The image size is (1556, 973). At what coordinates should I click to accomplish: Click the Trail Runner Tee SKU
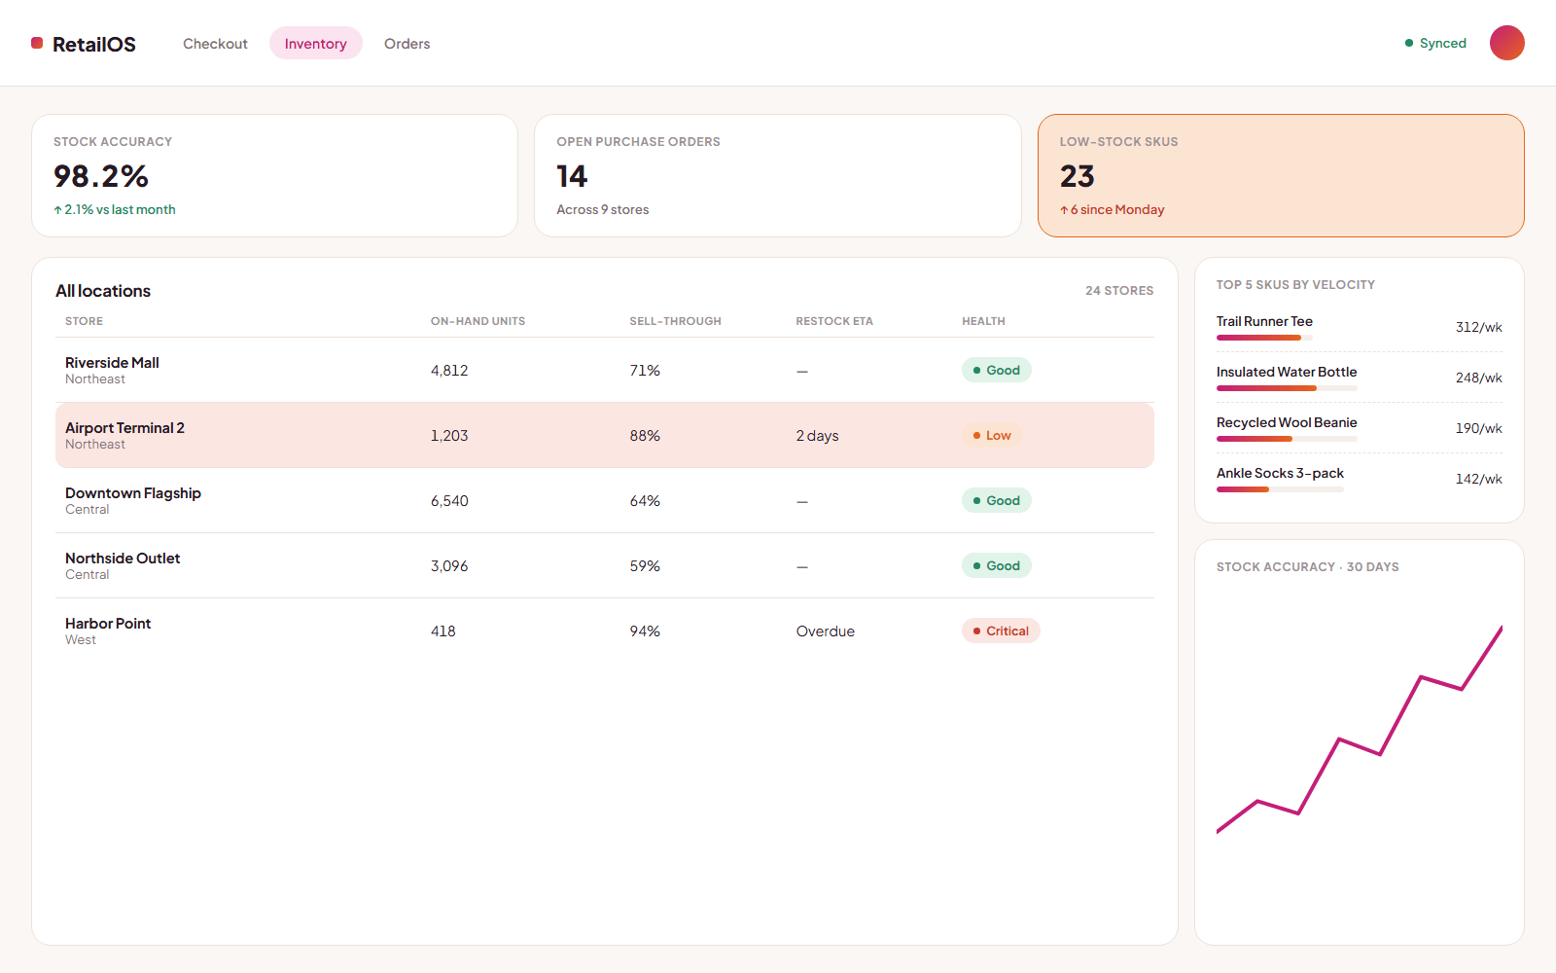(1264, 321)
